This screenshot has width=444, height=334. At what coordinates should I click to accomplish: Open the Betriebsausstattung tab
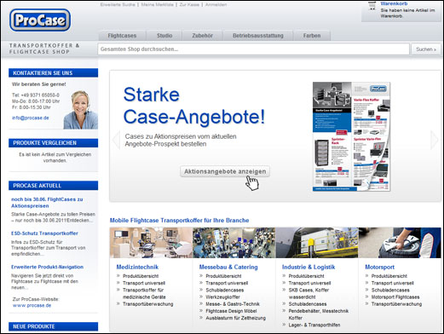(x=258, y=36)
